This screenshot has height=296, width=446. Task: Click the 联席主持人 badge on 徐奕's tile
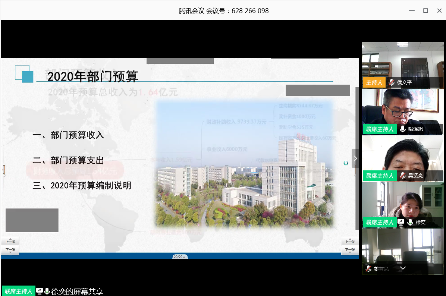tap(380, 222)
